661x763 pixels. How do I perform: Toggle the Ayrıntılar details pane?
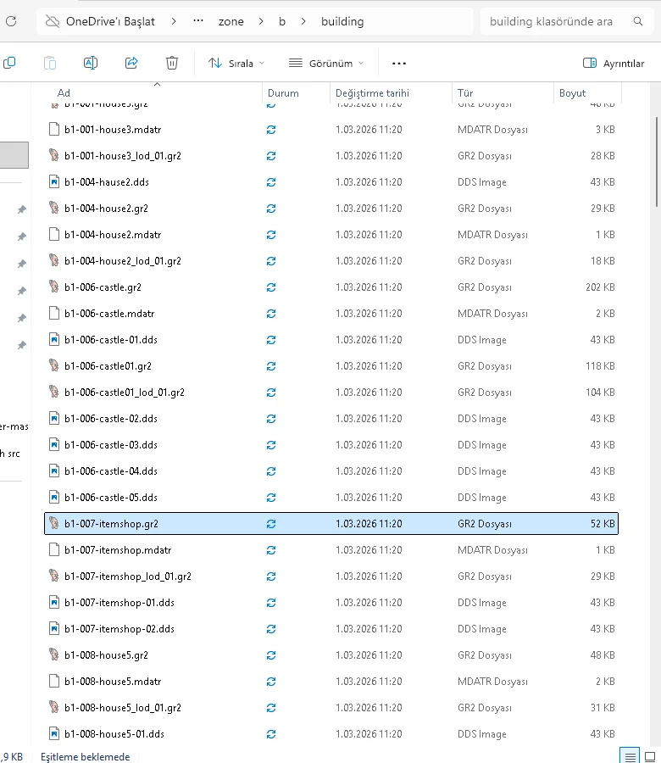click(614, 64)
